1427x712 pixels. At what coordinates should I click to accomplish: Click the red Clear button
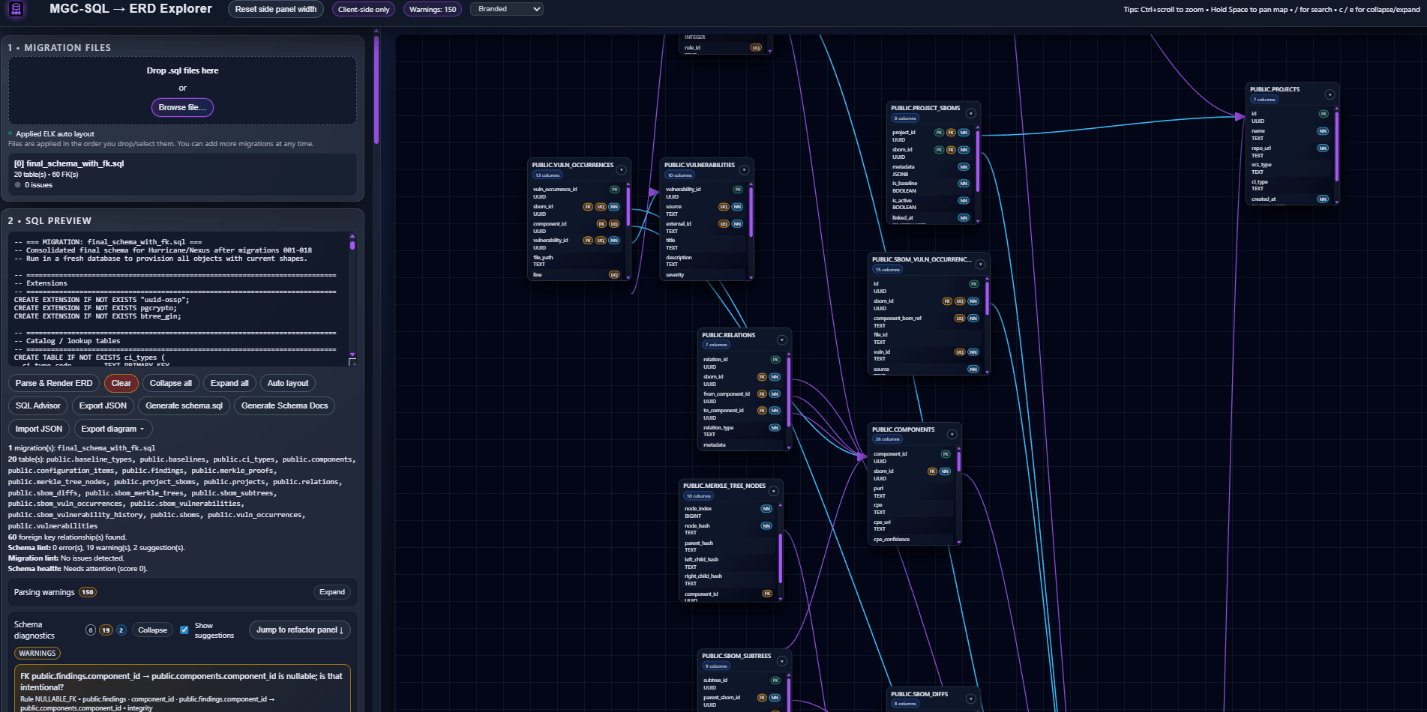(x=121, y=383)
